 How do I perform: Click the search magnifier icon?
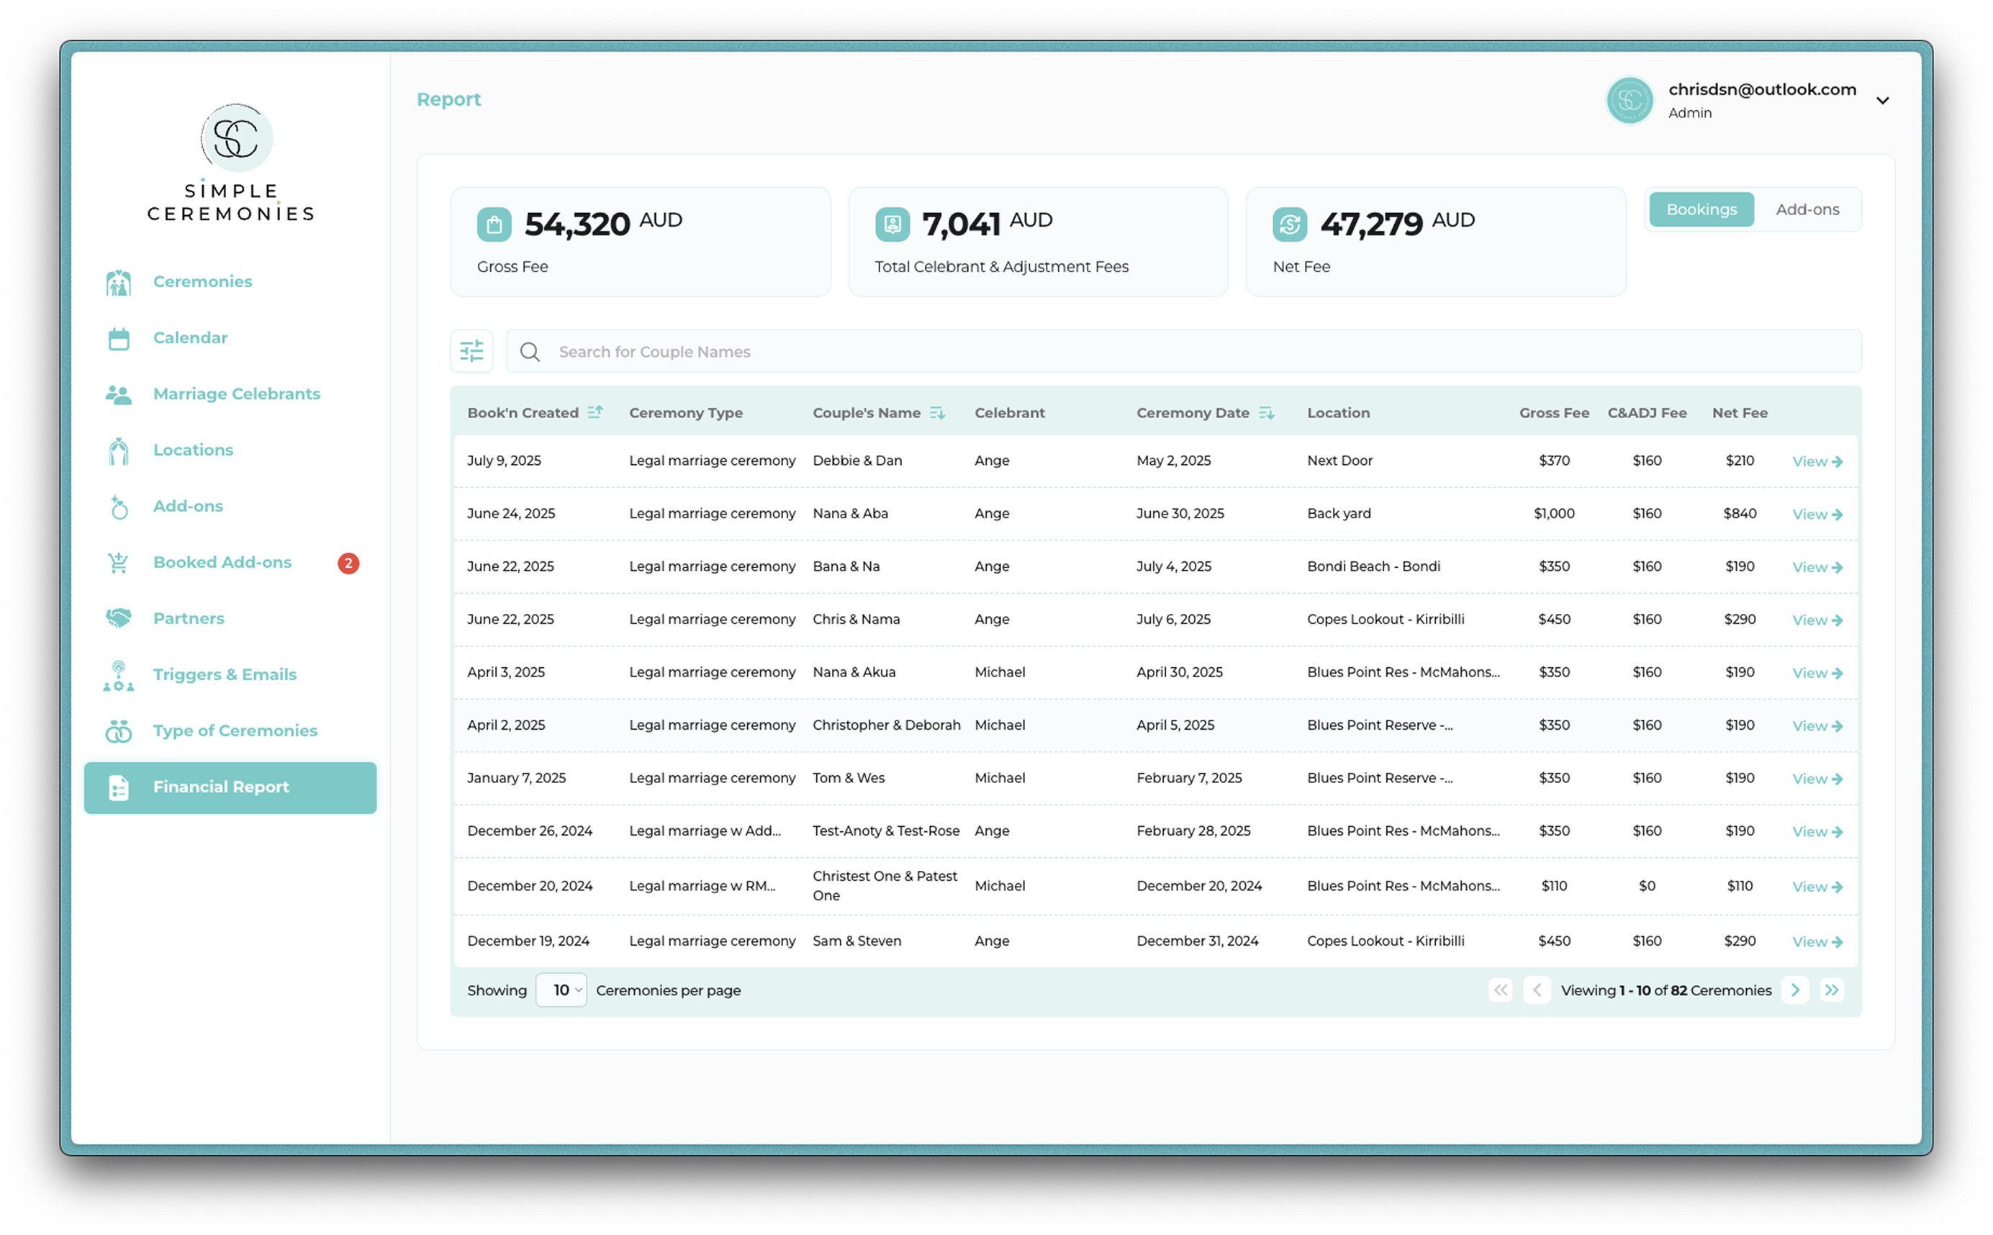point(530,352)
